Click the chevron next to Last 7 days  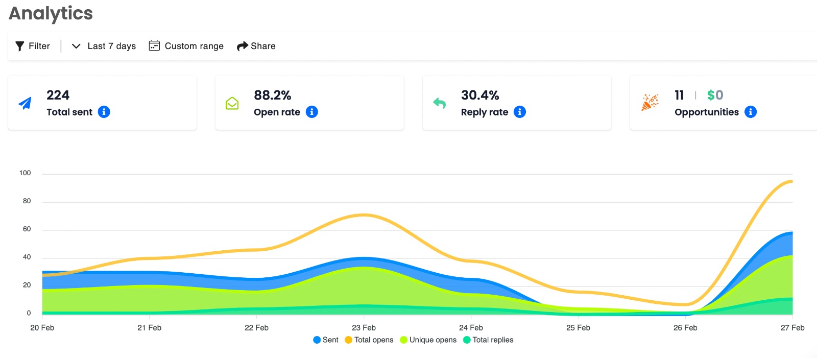click(x=76, y=46)
